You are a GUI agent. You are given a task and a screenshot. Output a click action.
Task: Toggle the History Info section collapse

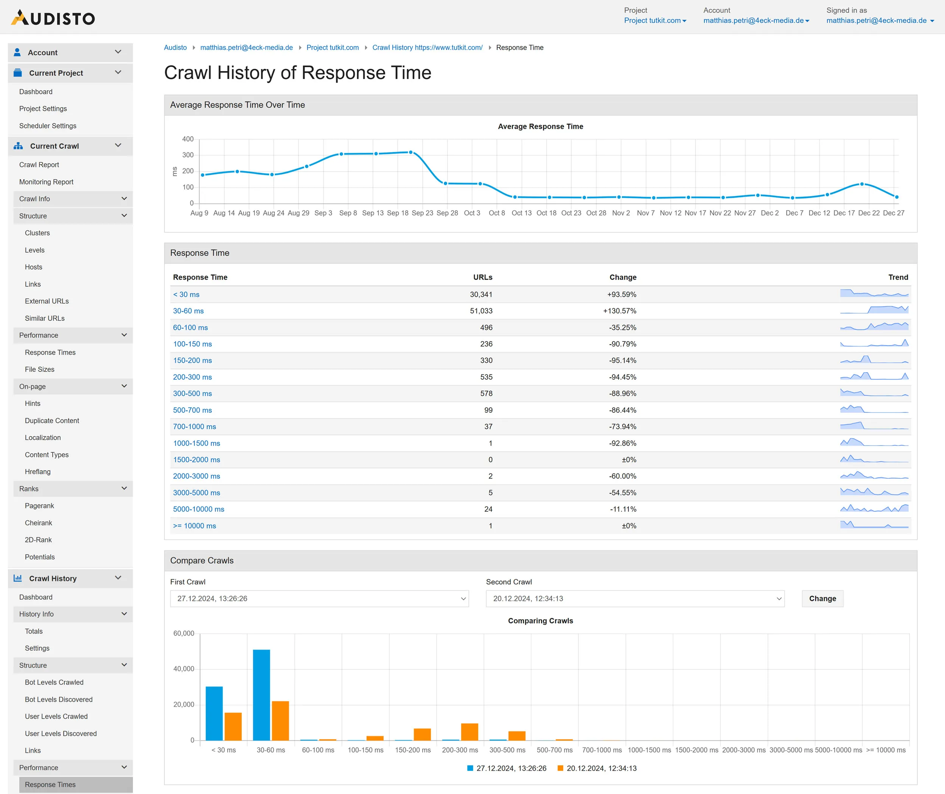pos(122,614)
